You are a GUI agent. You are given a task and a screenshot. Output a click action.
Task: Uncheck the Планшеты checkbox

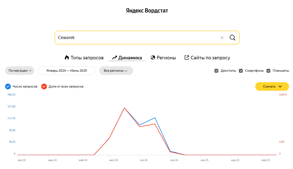coord(269,71)
